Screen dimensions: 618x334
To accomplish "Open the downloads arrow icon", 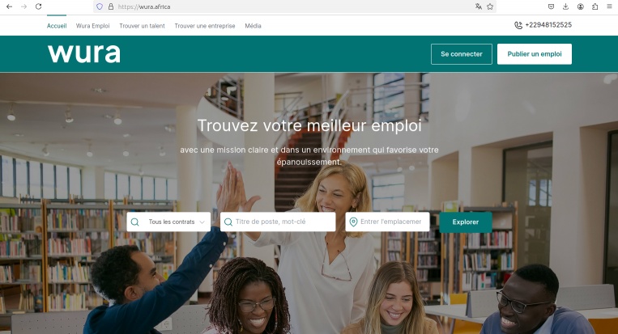I will click(x=565, y=6).
